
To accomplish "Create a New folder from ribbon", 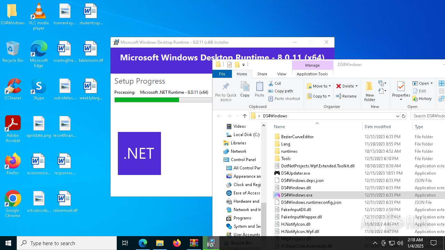I will click(x=370, y=92).
